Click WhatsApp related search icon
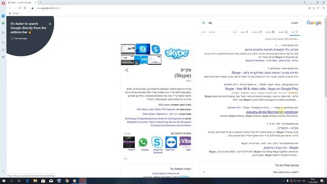 [143, 142]
